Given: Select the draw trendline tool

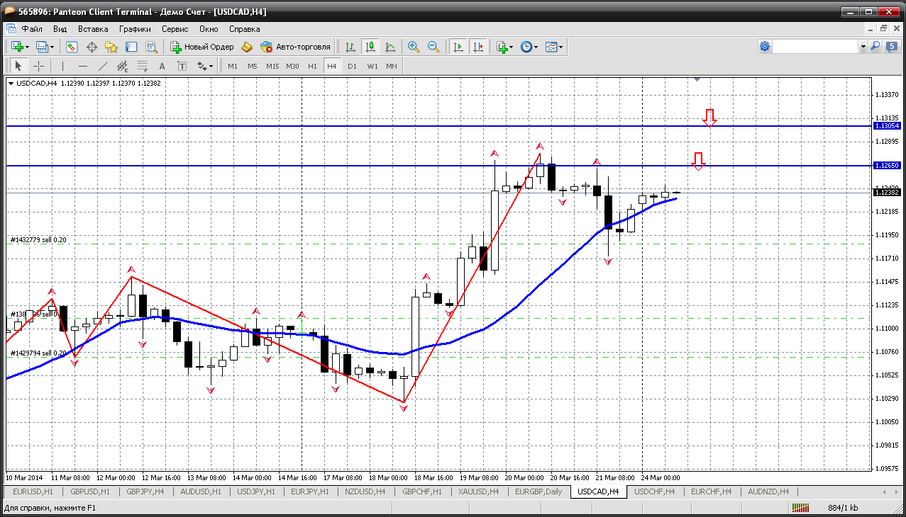Looking at the screenshot, I should point(102,66).
